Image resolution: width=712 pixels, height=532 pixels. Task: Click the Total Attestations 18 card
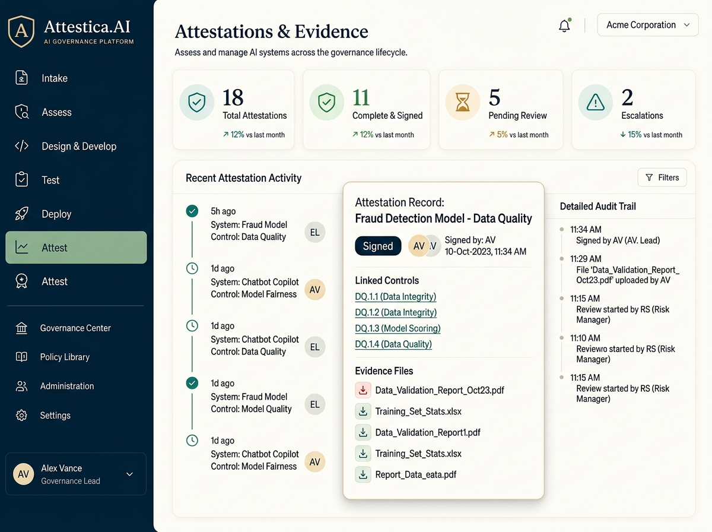click(233, 109)
